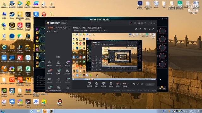Open the bell notification icon above the preview

[149, 29]
